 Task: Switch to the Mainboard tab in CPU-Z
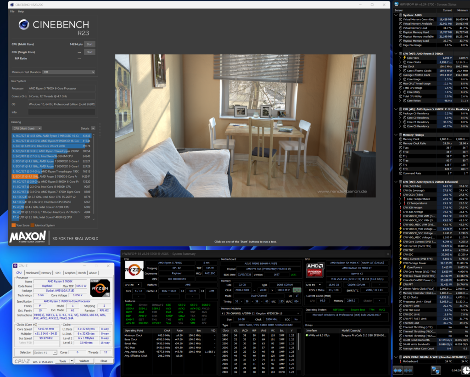pyautogui.click(x=32, y=273)
